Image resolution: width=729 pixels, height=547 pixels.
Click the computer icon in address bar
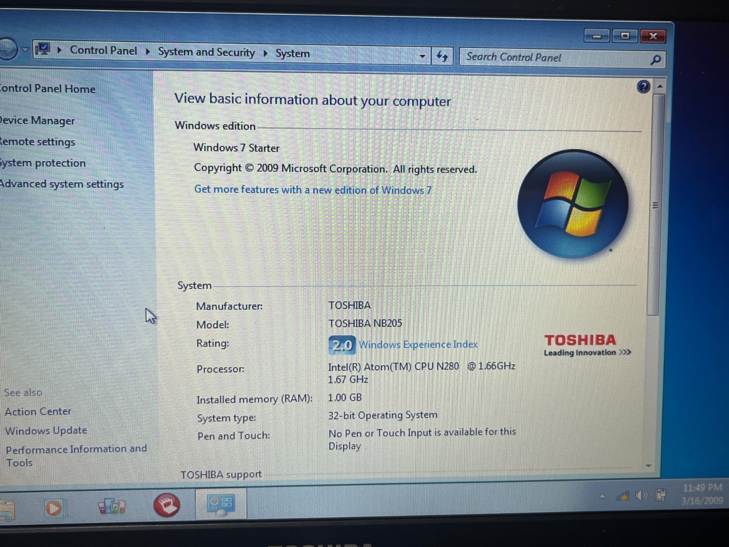pyautogui.click(x=43, y=49)
